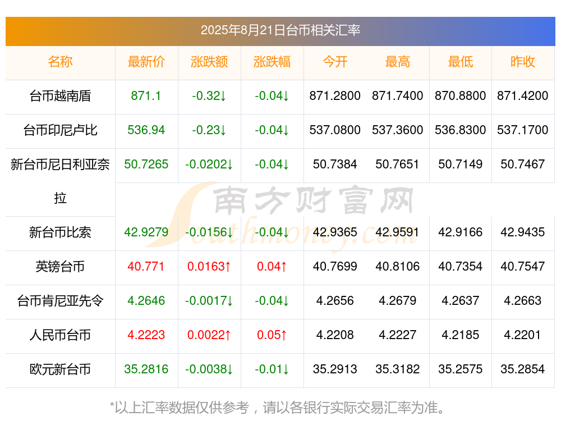
Task: Click the previous close 871.4200
Action: [x=523, y=96]
